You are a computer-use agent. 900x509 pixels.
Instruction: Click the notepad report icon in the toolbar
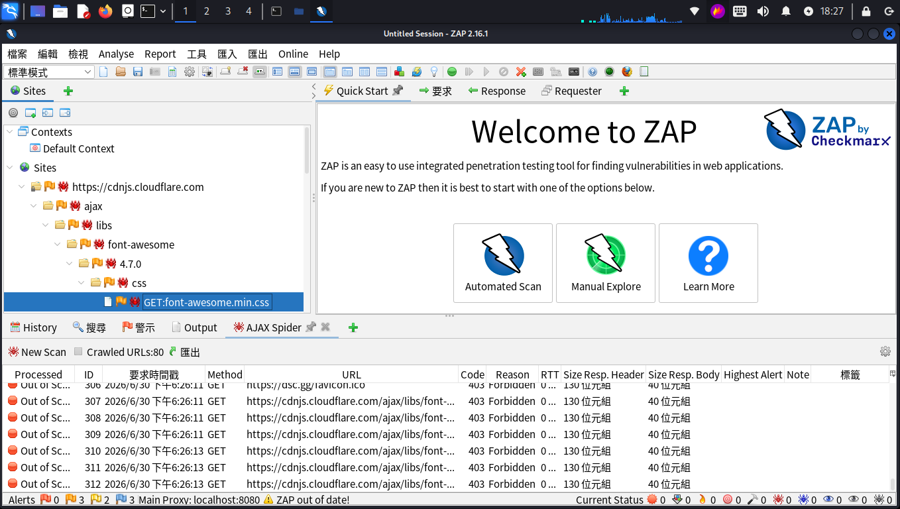pos(644,72)
